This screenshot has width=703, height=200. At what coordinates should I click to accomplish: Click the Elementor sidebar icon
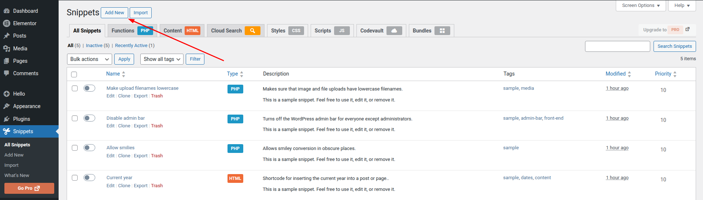[x=7, y=23]
